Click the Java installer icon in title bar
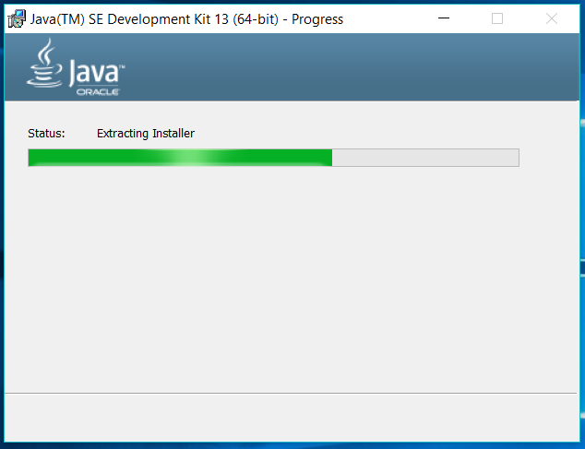Viewport: 585px width, 449px height. 17,18
